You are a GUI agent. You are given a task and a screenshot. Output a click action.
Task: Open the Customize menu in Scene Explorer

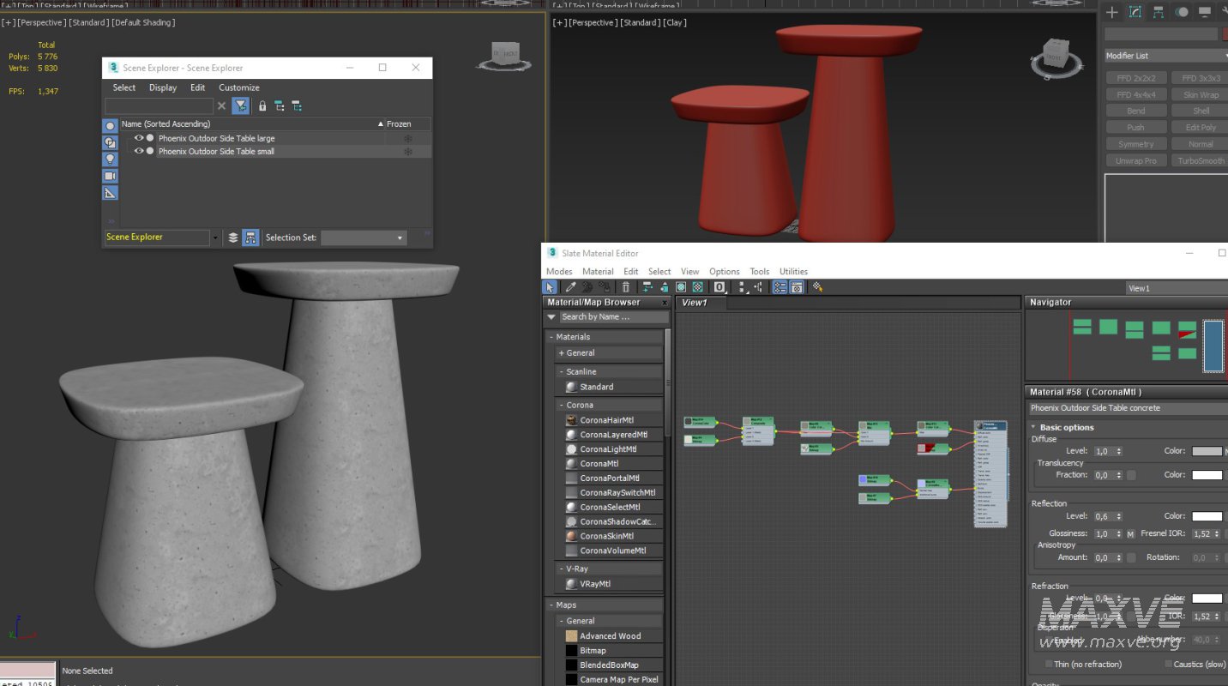point(238,87)
